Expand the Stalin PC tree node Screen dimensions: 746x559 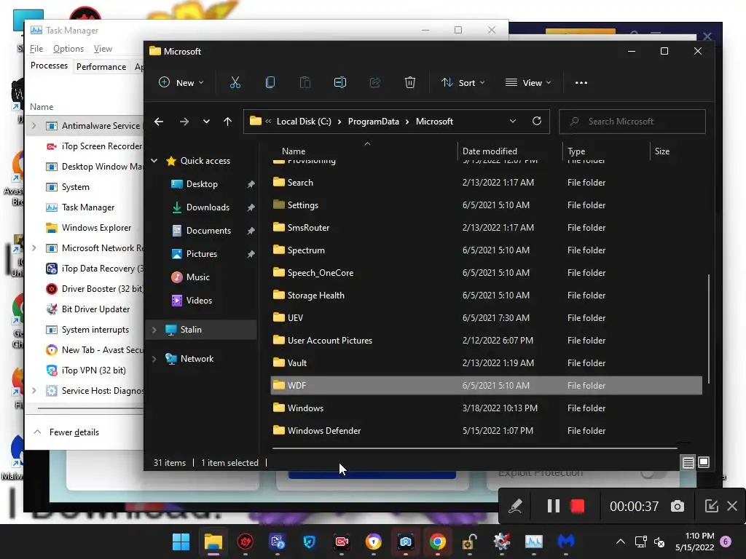click(x=154, y=330)
